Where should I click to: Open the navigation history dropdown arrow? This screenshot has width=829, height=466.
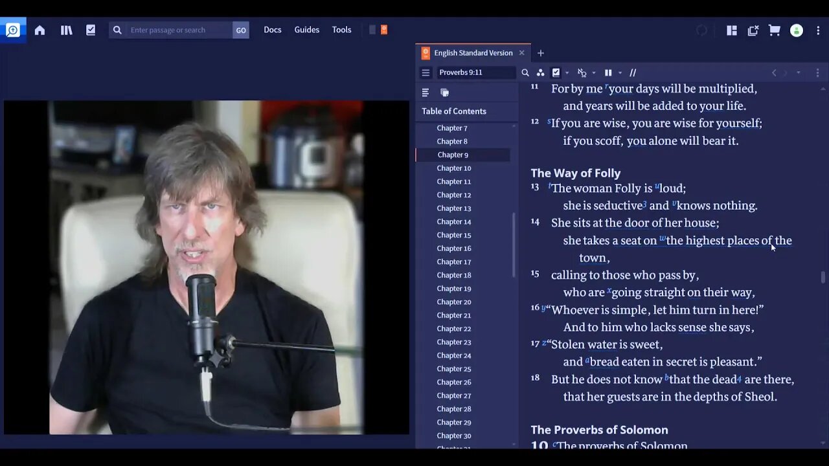pyautogui.click(x=798, y=72)
